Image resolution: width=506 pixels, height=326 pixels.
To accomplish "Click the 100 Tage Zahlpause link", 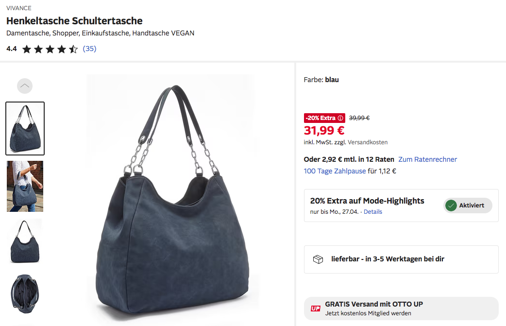I will [x=335, y=171].
